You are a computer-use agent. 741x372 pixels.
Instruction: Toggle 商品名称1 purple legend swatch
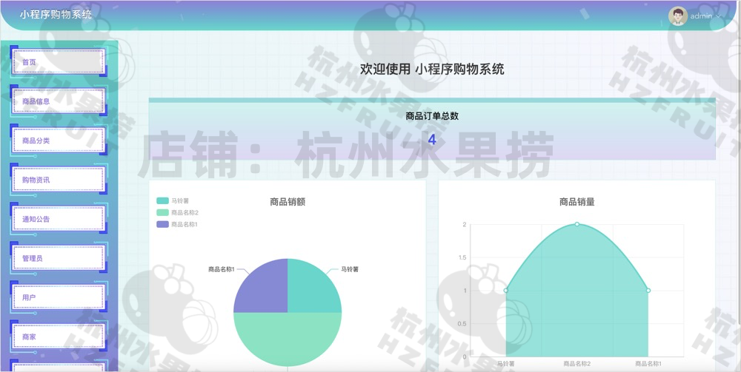[x=162, y=224]
